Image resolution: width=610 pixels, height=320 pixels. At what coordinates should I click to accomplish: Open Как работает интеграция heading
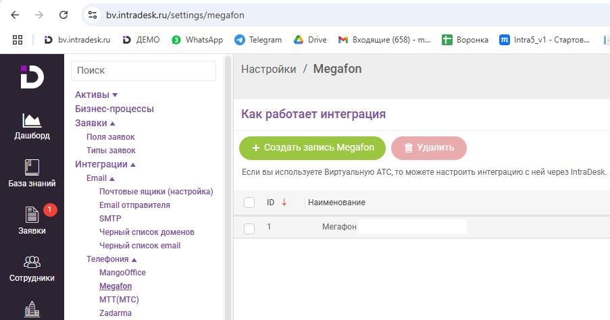[x=313, y=114]
